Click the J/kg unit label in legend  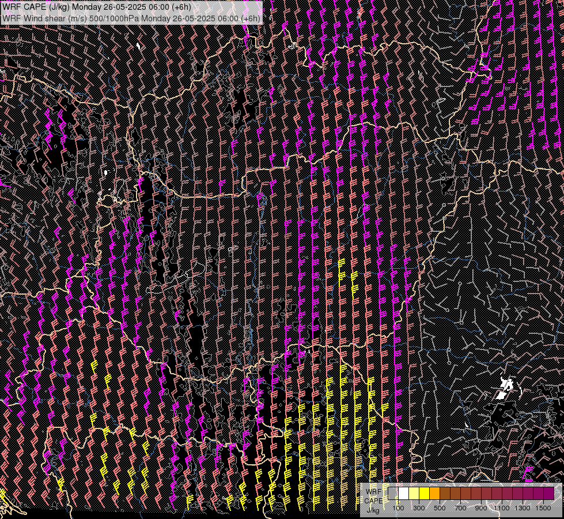pos(373,510)
